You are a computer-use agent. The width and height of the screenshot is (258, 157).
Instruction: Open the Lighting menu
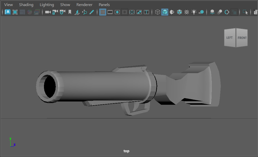[x=47, y=5]
